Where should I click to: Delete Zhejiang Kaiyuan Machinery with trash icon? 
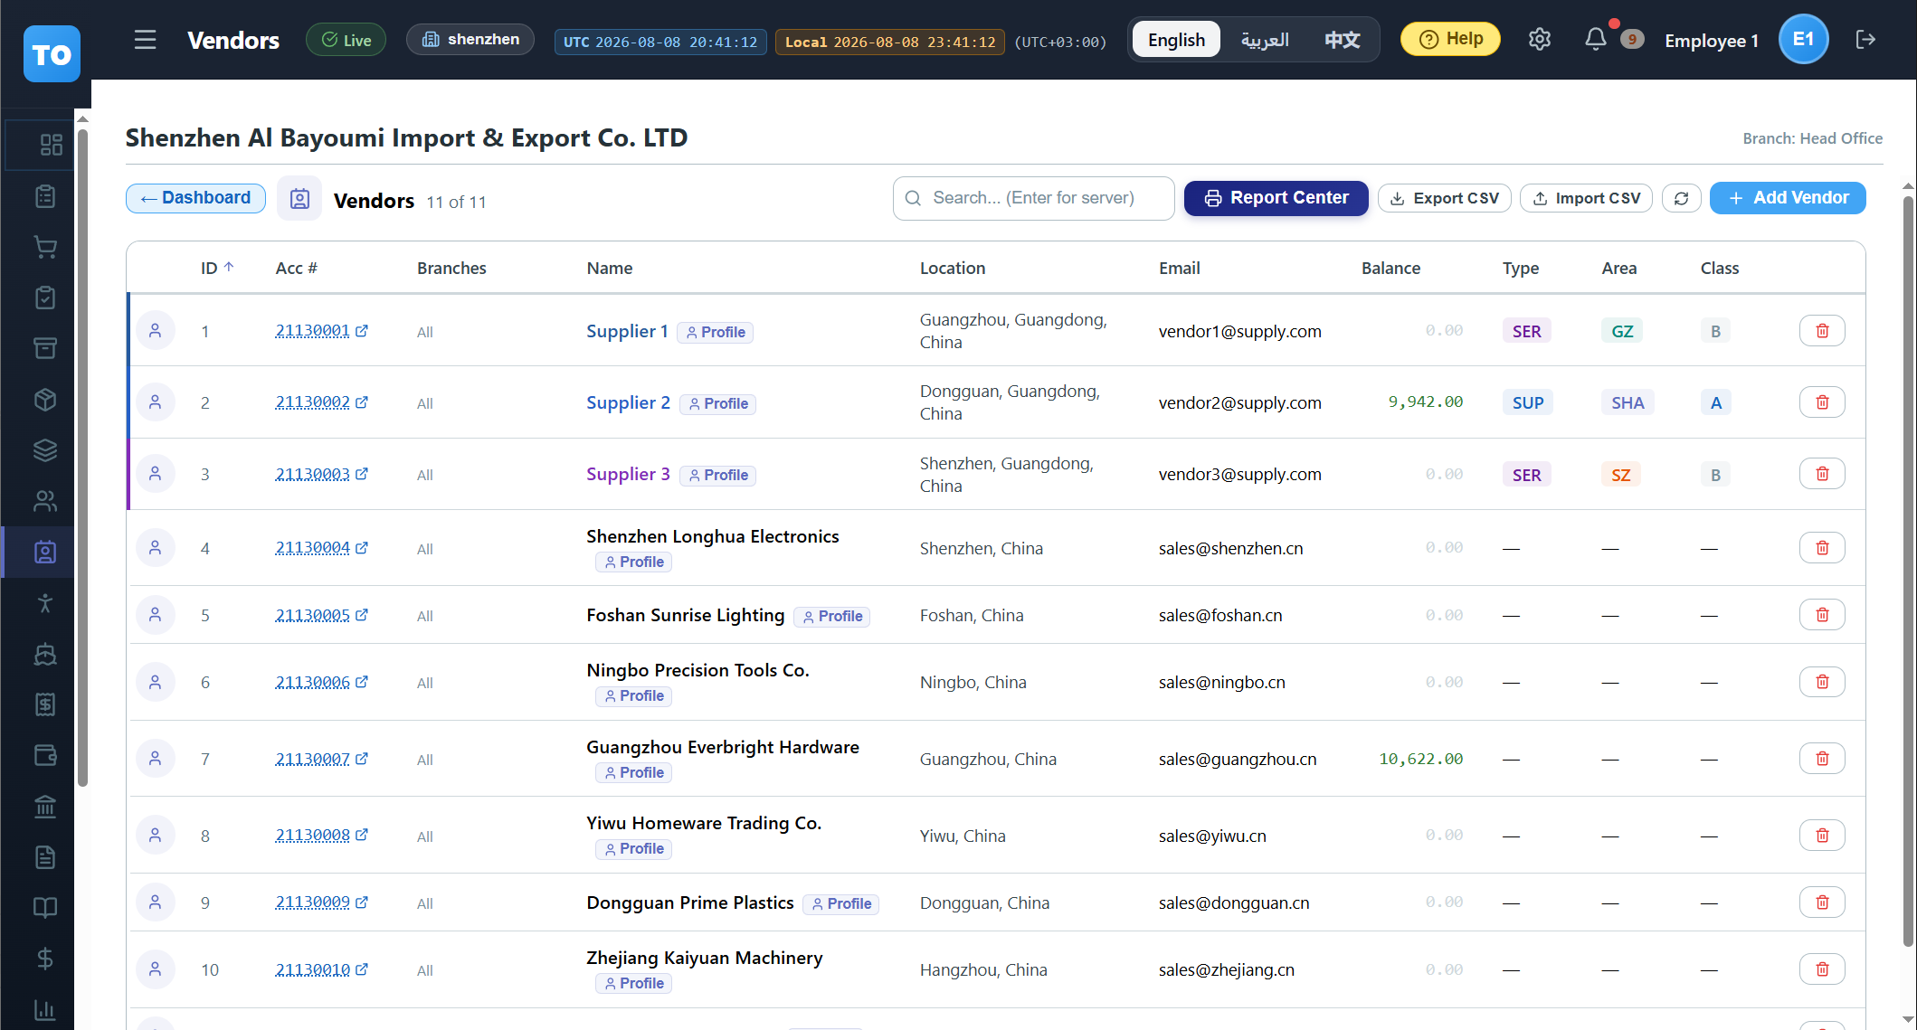(x=1822, y=969)
